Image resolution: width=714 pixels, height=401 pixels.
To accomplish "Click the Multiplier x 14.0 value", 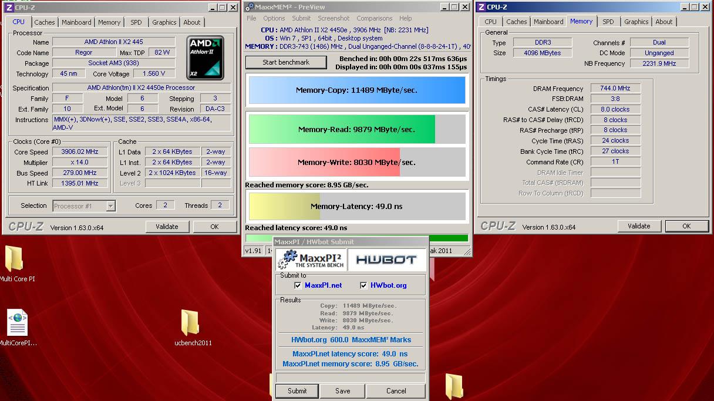I will pos(80,162).
